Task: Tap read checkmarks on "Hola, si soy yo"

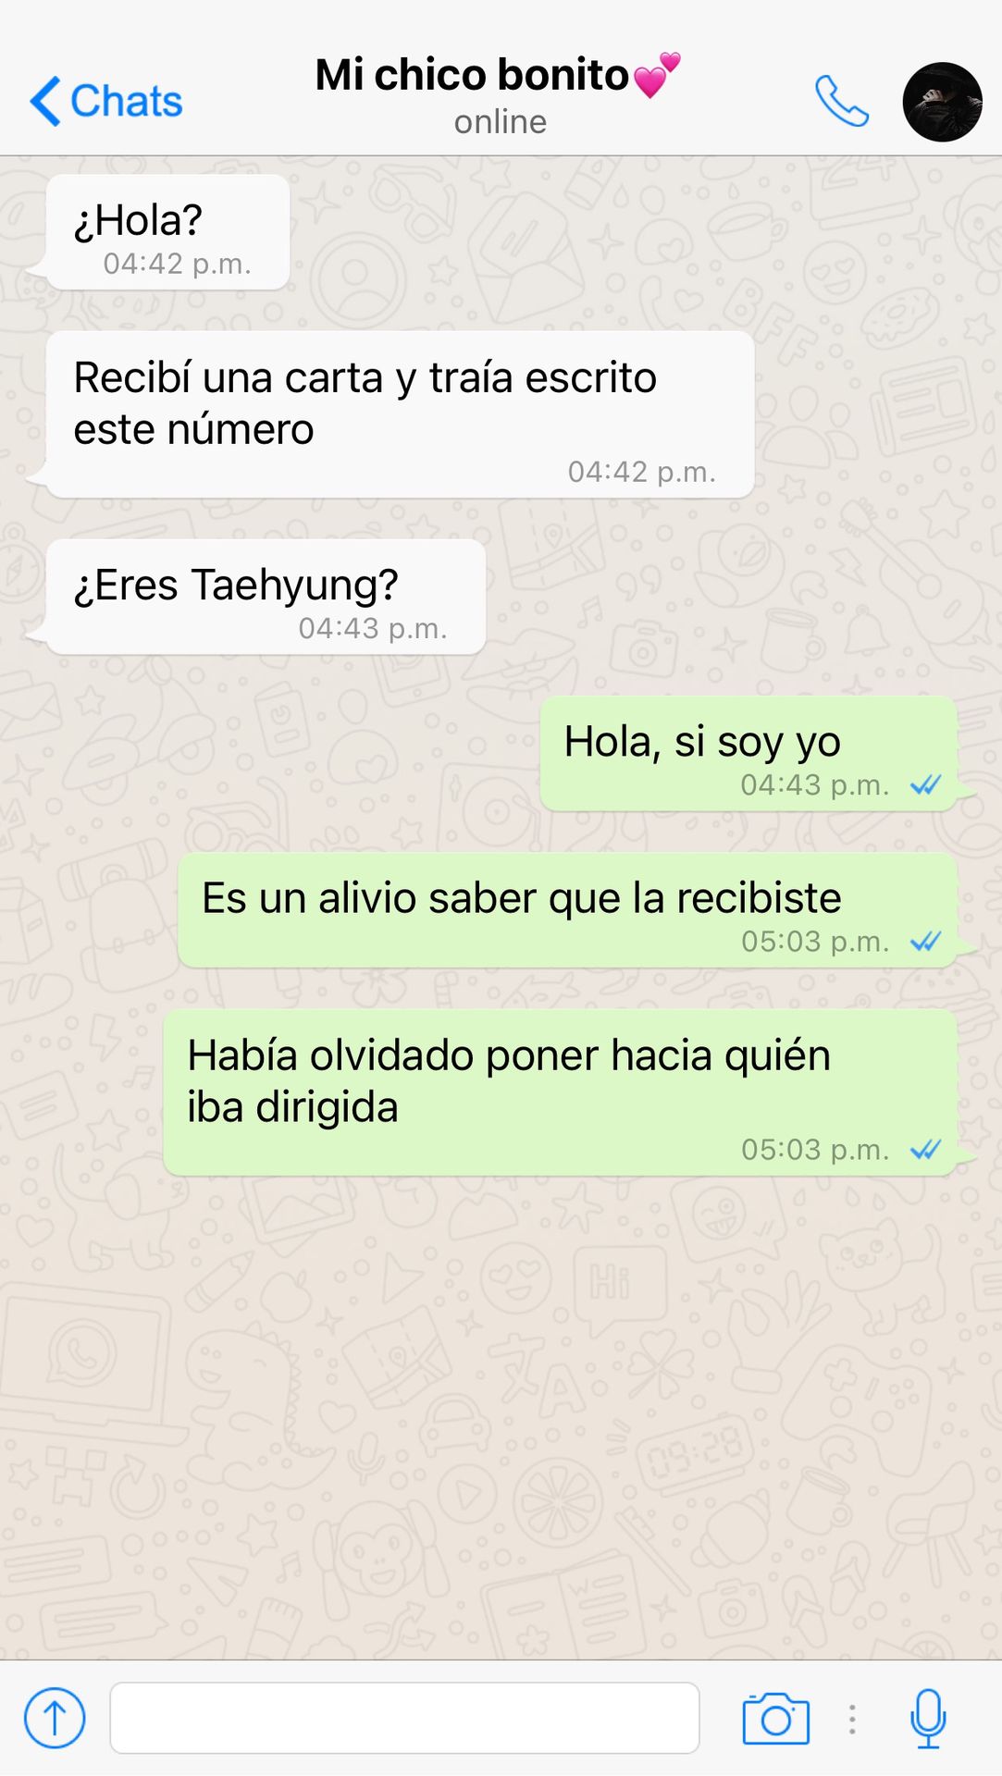Action: pos(925,785)
